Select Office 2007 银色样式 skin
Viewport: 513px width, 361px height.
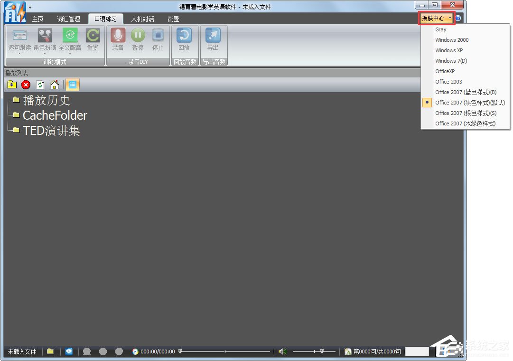click(465, 114)
